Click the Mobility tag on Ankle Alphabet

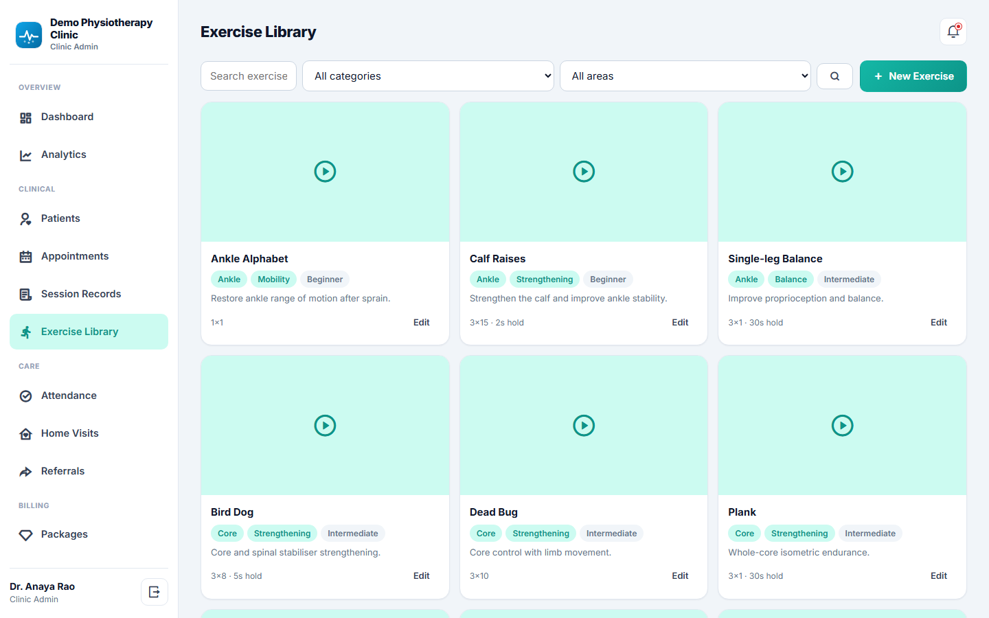click(273, 279)
